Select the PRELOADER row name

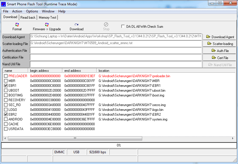pos(18,76)
